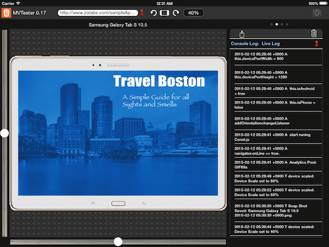Open Live Log selector
Screen dimensions: 329x247
[x=271, y=44]
